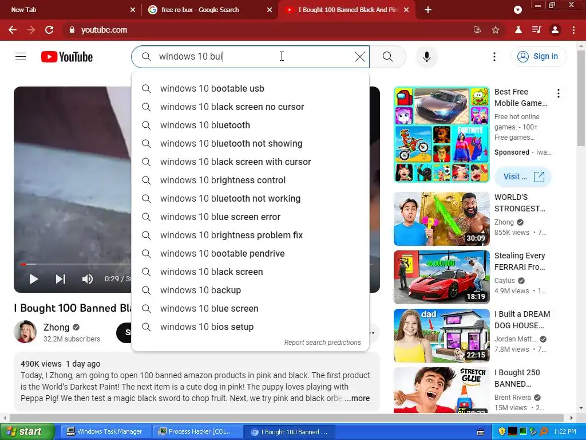Open the Windows start button
The width and height of the screenshot is (586, 440).
(27, 431)
